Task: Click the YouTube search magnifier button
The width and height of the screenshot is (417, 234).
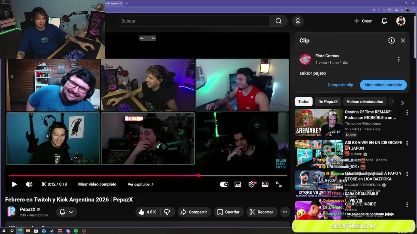Action: [x=278, y=21]
